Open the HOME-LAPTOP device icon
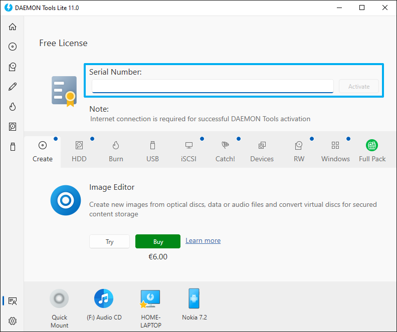397x332 pixels. coord(150,299)
